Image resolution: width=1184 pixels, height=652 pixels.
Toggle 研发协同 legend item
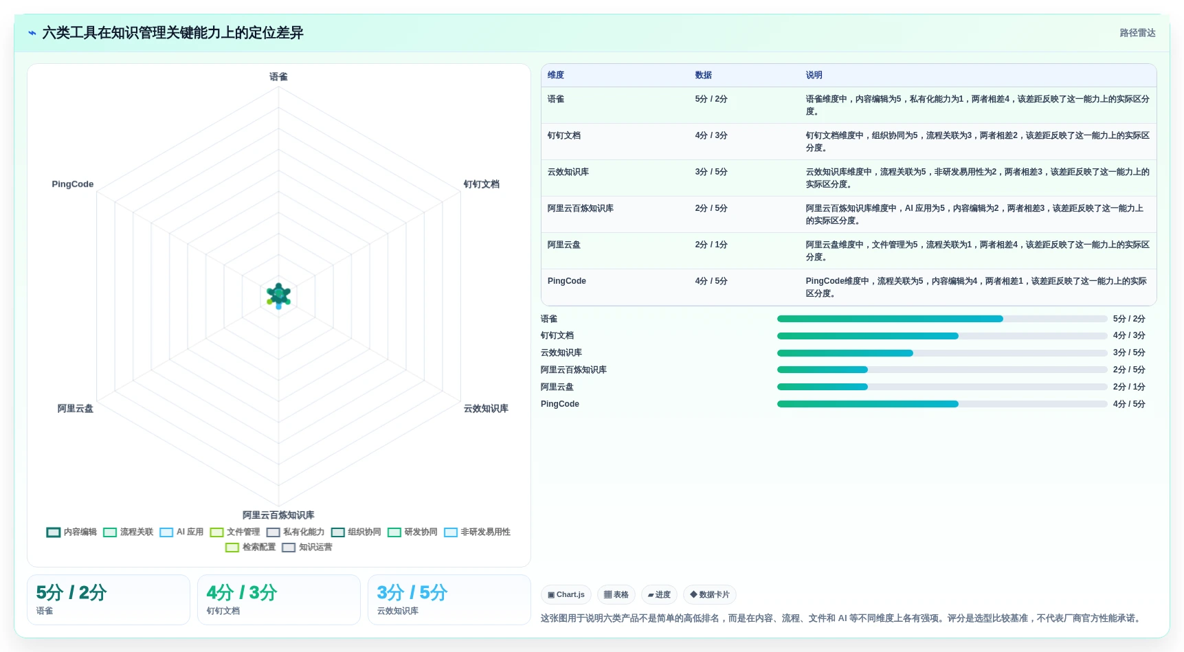[x=412, y=532]
